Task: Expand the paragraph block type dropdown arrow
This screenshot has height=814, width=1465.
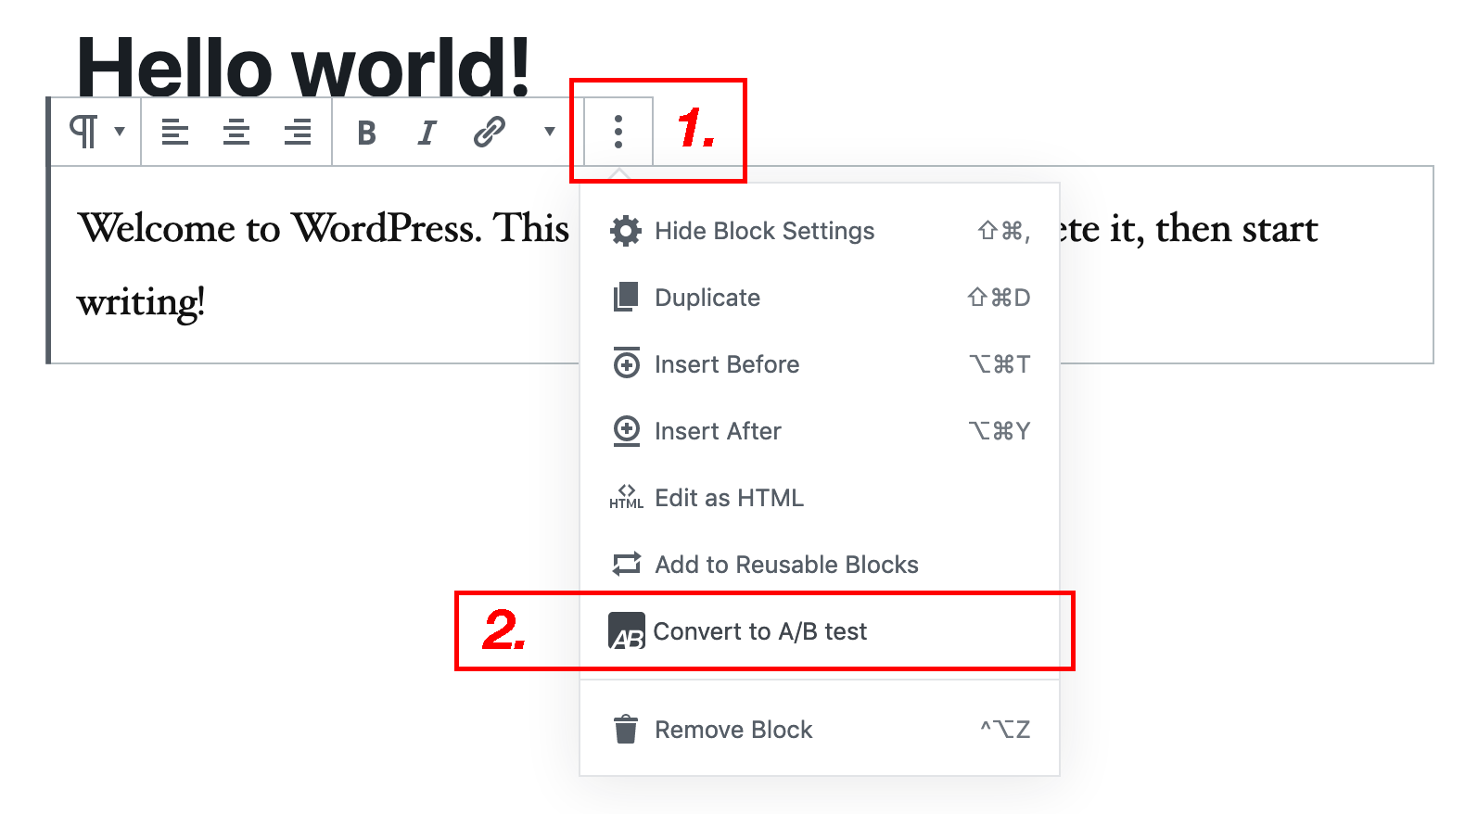Action: (120, 131)
